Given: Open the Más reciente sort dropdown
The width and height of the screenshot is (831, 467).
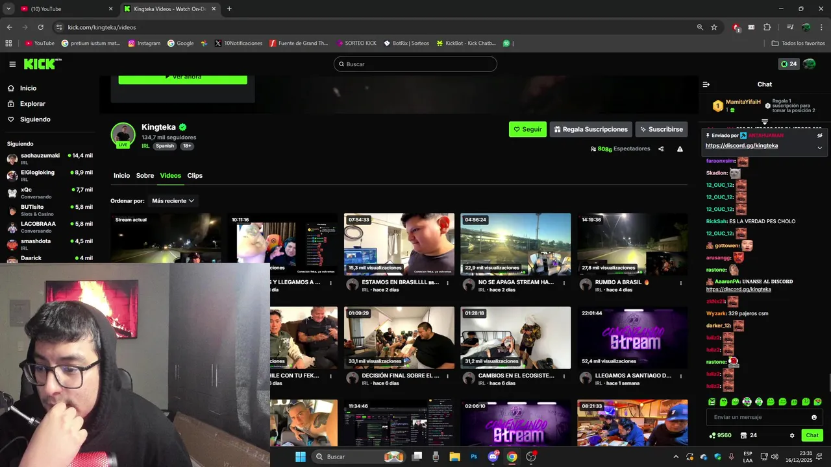Looking at the screenshot, I should 173,201.
